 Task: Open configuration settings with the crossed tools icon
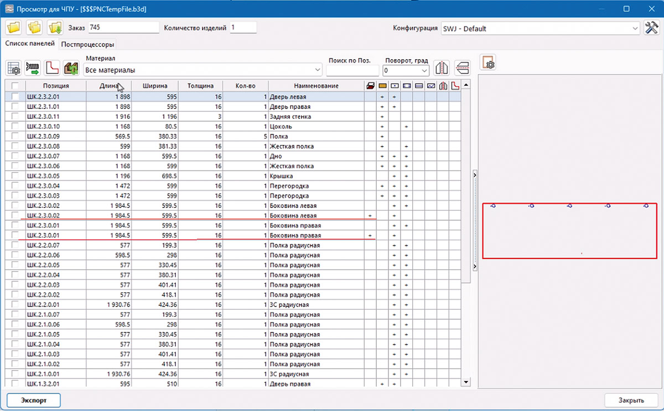(651, 28)
